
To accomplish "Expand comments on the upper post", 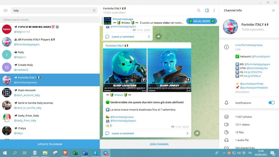I will (128, 37).
